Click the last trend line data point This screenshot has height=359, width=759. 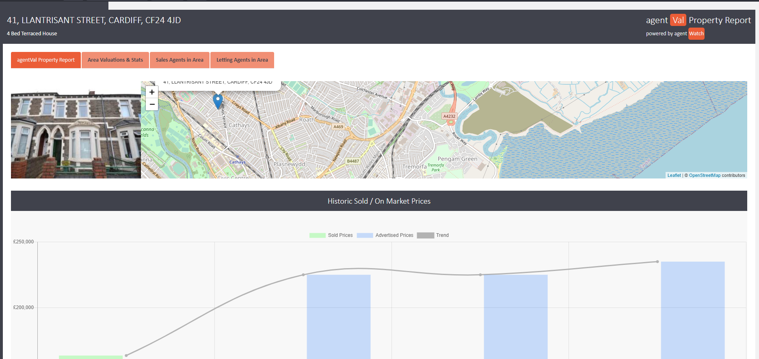(x=657, y=262)
